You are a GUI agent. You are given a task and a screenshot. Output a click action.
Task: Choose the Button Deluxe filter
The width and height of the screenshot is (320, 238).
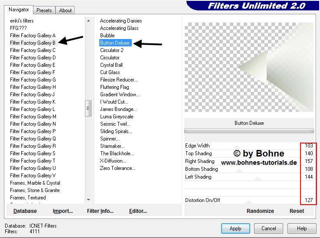click(115, 43)
